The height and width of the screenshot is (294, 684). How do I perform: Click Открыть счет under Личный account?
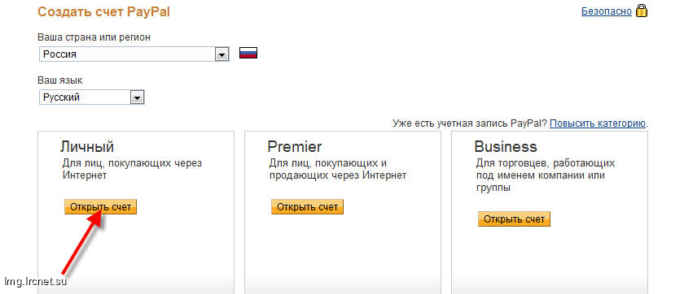pyautogui.click(x=101, y=207)
